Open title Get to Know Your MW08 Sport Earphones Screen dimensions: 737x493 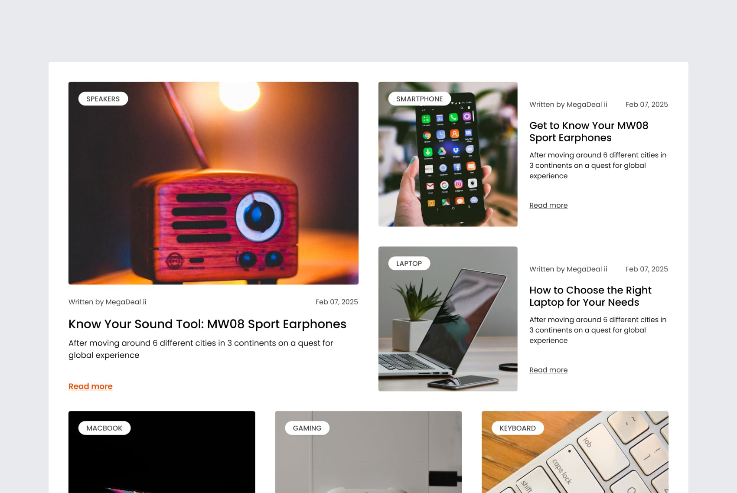pos(589,132)
